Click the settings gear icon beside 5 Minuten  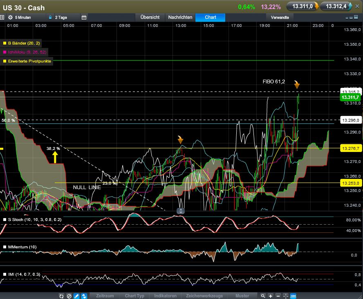pos(10,18)
